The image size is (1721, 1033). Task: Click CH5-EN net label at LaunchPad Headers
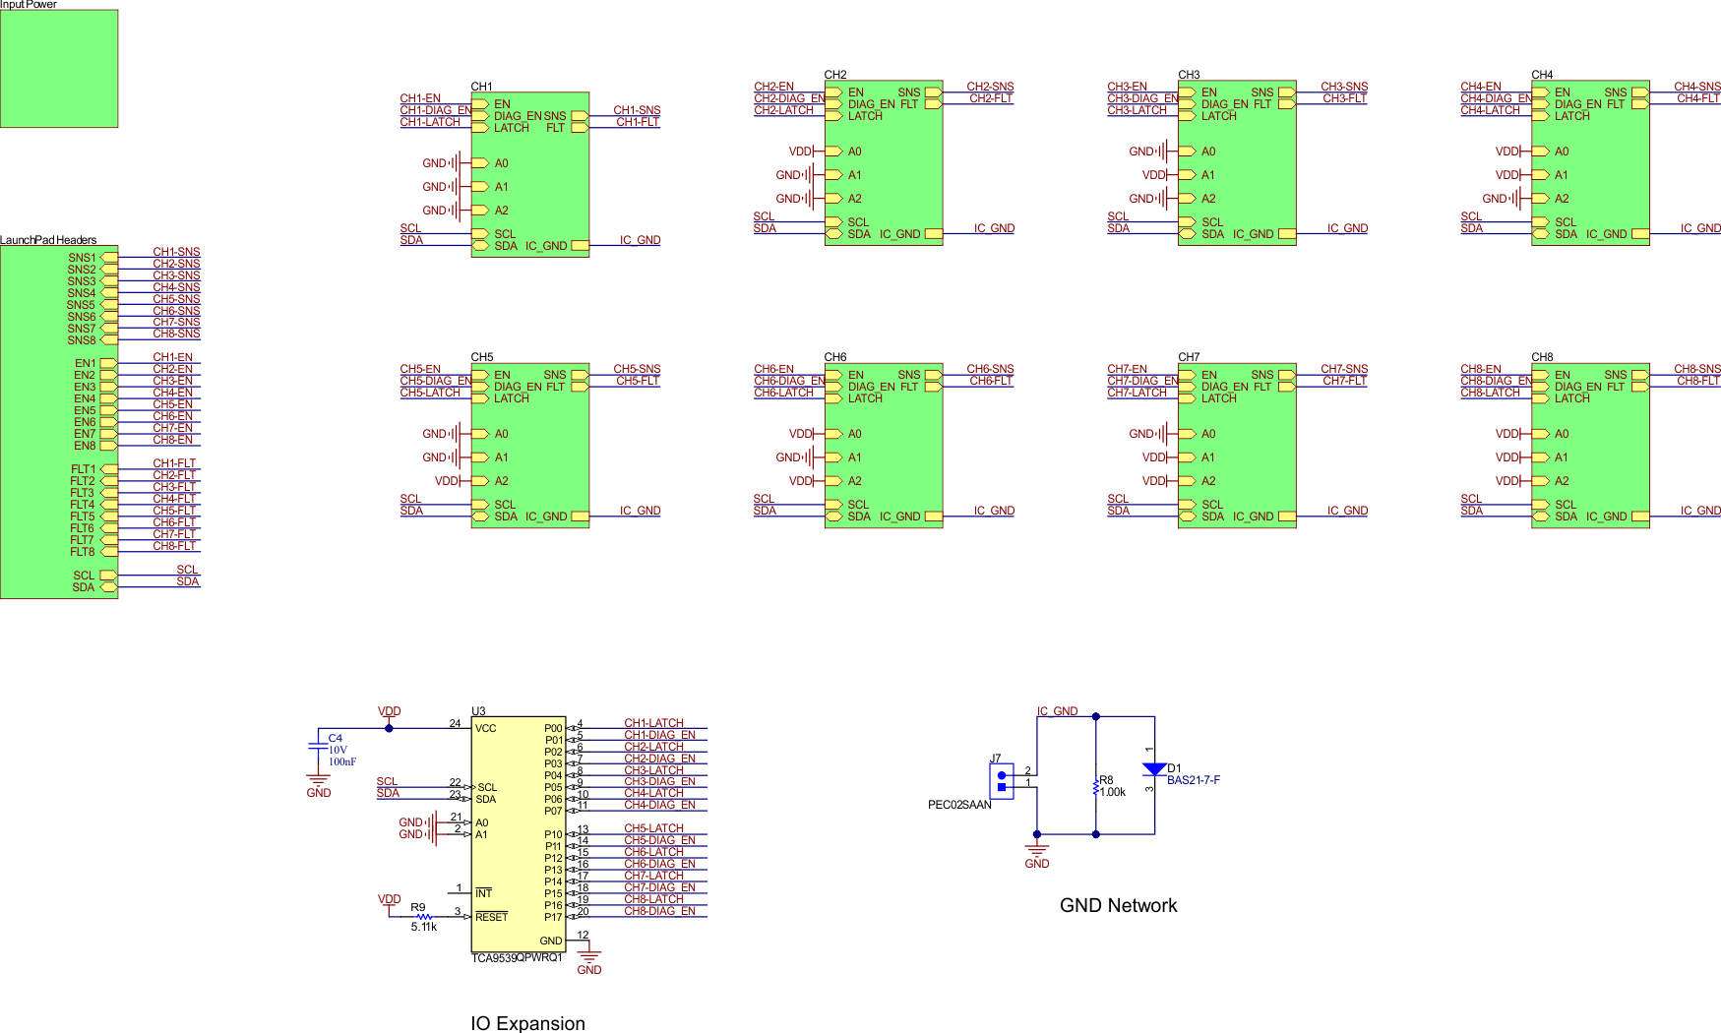click(172, 404)
